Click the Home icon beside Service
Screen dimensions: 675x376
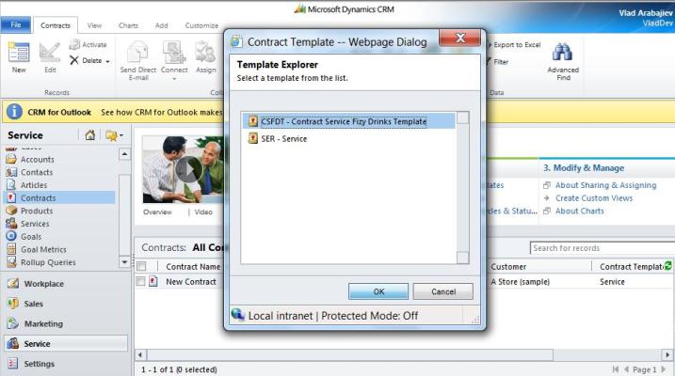coord(90,135)
